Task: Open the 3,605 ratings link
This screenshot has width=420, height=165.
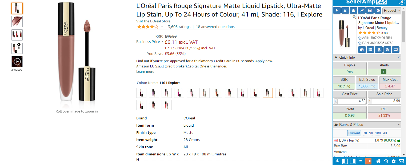Action: coord(179,27)
